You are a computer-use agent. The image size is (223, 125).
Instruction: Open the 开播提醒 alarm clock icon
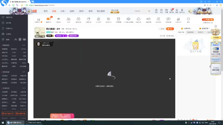point(118,20)
